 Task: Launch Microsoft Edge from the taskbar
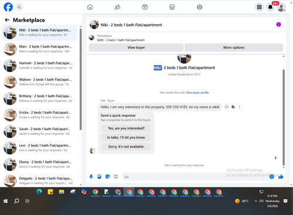click(39, 192)
